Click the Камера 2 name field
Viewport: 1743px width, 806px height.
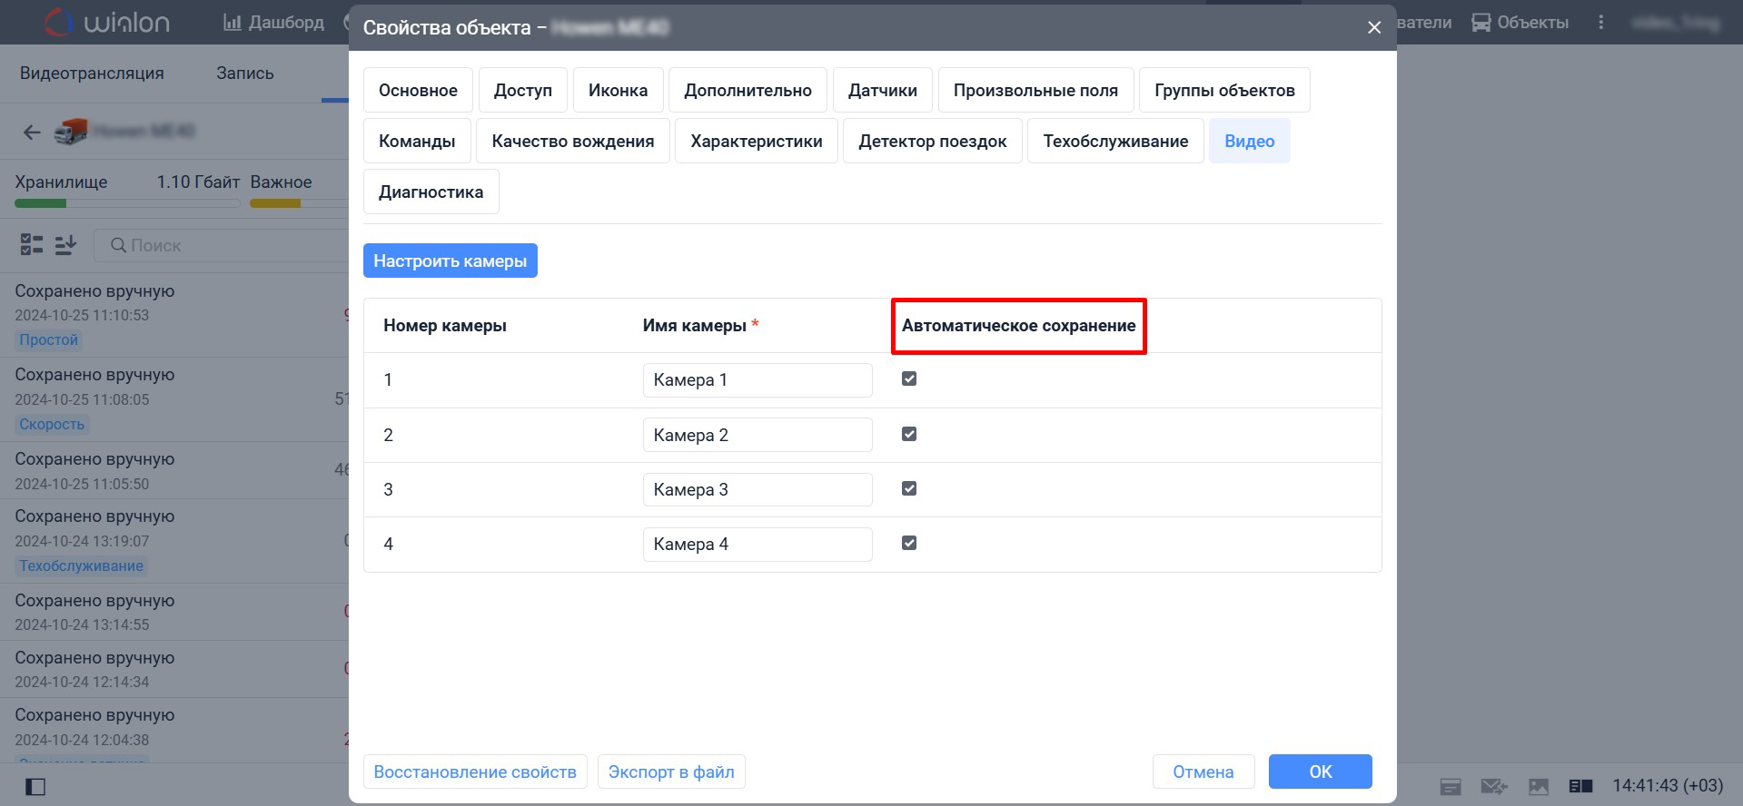tap(758, 435)
